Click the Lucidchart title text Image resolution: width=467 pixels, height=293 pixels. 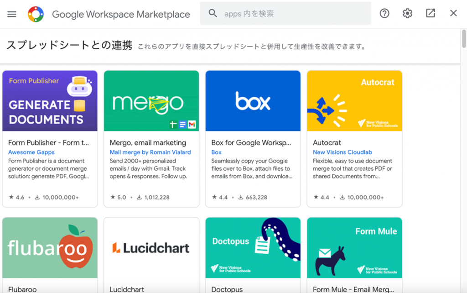point(127,289)
